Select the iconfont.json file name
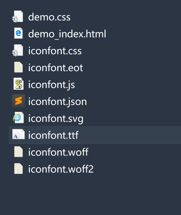Screen dimensions: 181x215 coord(57,102)
